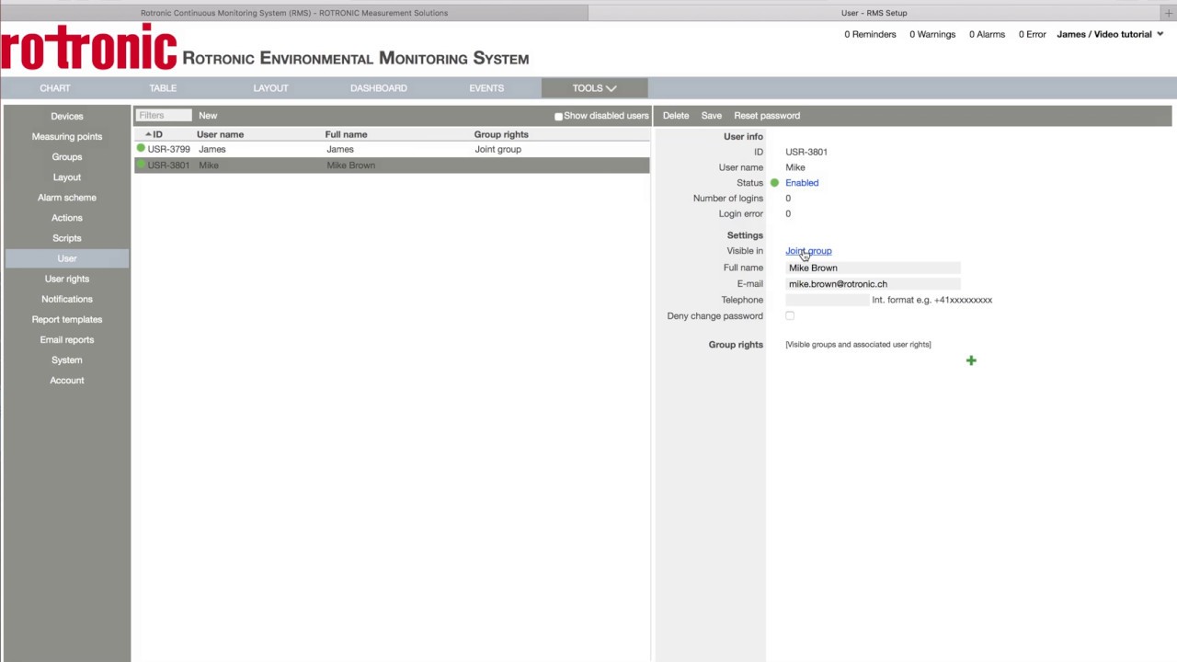Click the Joint group cell in James's row
The height and width of the screenshot is (662, 1177).
click(x=497, y=149)
